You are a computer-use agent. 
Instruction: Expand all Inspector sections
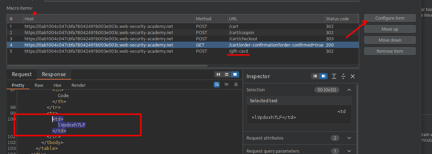coord(334,76)
